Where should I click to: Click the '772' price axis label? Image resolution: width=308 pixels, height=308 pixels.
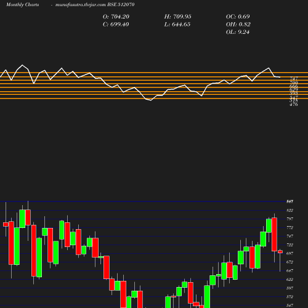[x=290, y=228]
